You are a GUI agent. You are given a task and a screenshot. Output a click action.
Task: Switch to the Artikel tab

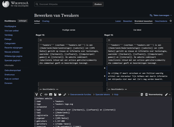click(37, 21)
